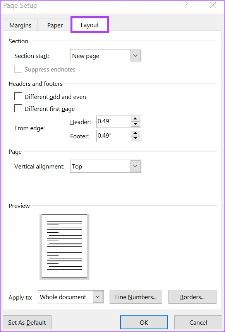Image resolution: width=225 pixels, height=332 pixels.
Task: Click the 'Page' group heading
Action: point(15,152)
